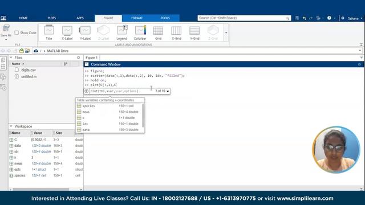Viewport: 365px width, 205px height.
Task: Click the Workspace horizontal scrollbar
Action: 40,190
